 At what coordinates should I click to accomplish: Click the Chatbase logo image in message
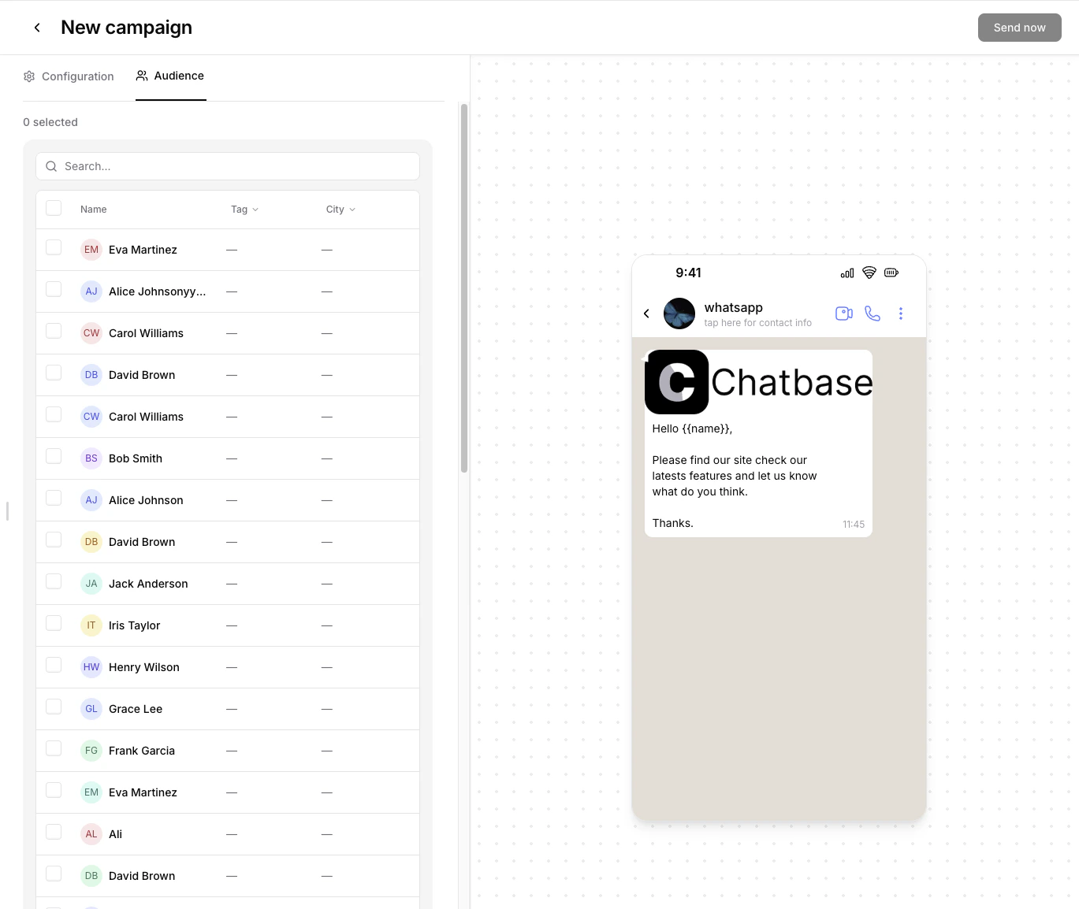[x=758, y=382]
